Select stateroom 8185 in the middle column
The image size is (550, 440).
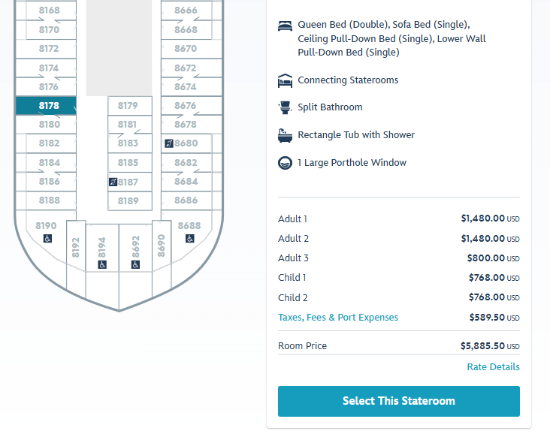(x=128, y=162)
